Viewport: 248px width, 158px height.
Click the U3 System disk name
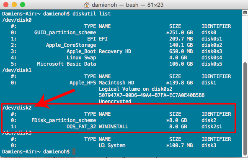[112, 145]
